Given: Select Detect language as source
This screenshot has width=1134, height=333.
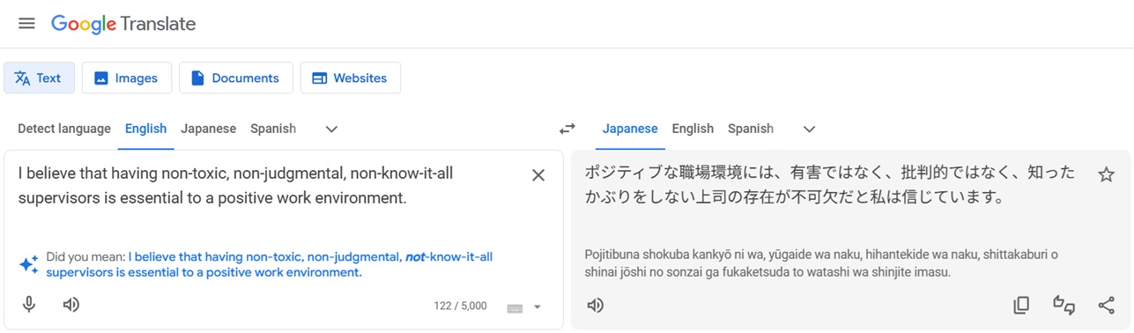Looking at the screenshot, I should pyautogui.click(x=64, y=129).
